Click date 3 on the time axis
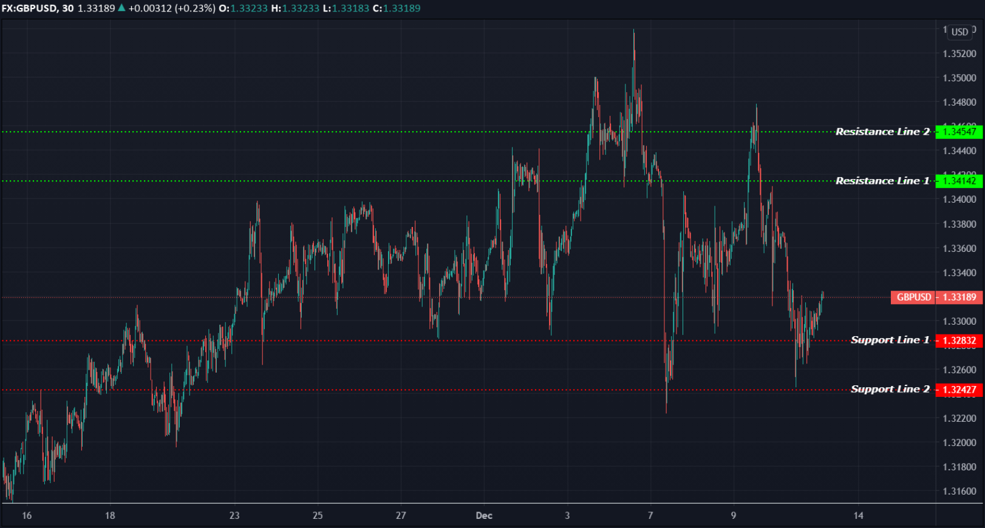Image resolution: width=985 pixels, height=528 pixels. [x=567, y=515]
